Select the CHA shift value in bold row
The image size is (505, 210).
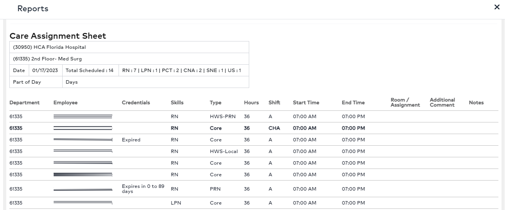(274, 128)
